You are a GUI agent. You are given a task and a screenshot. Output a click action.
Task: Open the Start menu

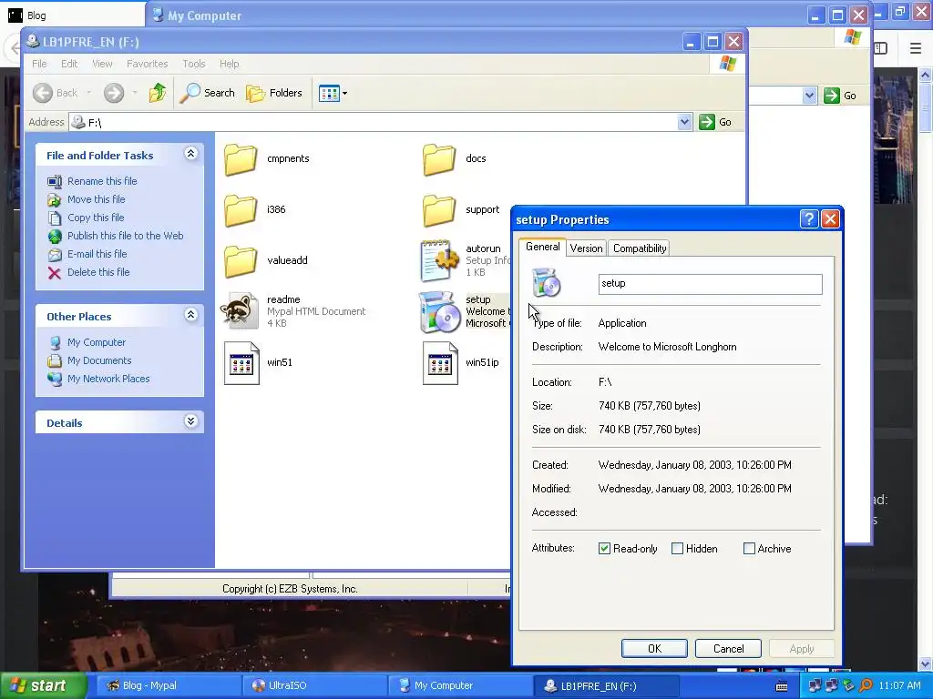tap(43, 685)
